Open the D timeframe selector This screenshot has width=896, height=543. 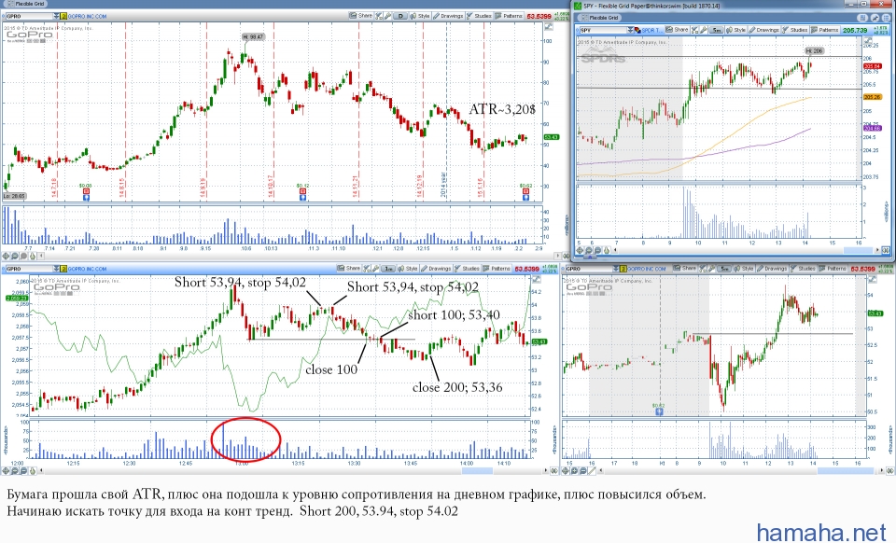(x=400, y=16)
